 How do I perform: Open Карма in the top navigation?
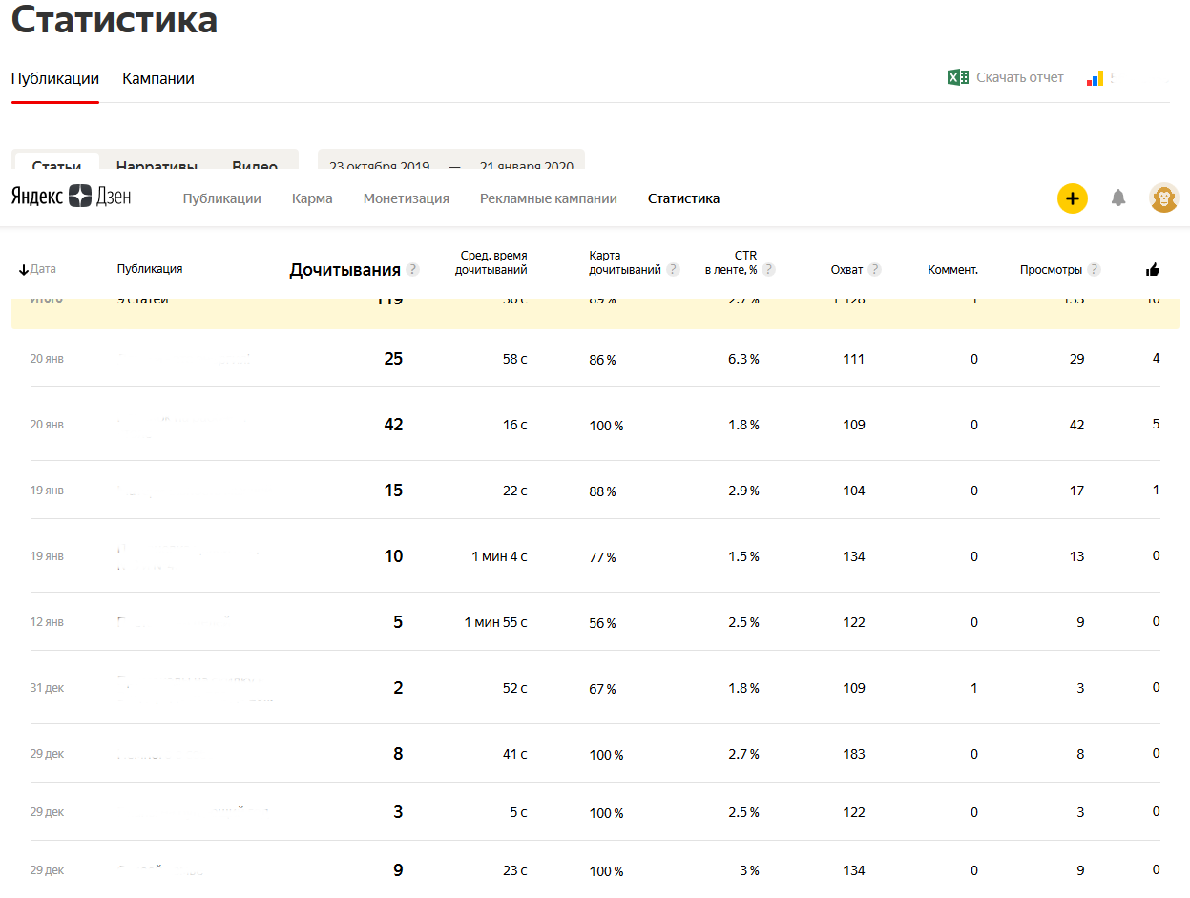[312, 198]
